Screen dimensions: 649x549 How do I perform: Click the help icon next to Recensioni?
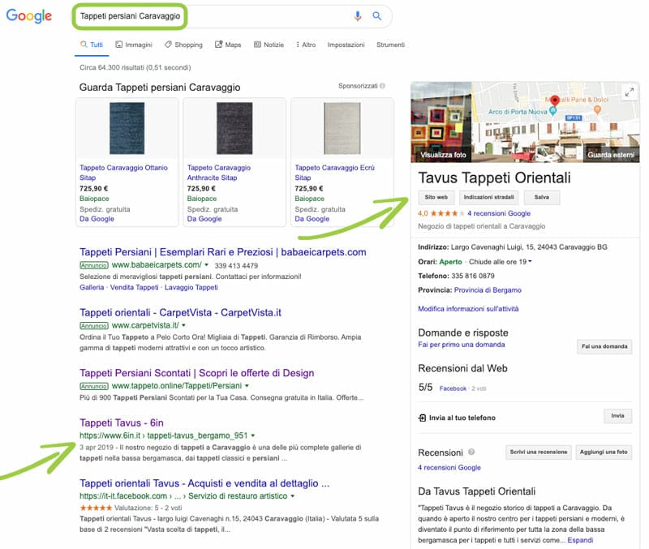pyautogui.click(x=471, y=452)
